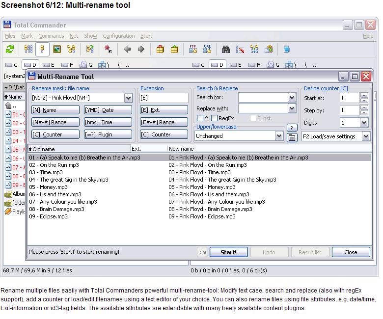Viewport: 383px width, 319px height.
Task: Click the [hms] Time button
Action: [108, 122]
